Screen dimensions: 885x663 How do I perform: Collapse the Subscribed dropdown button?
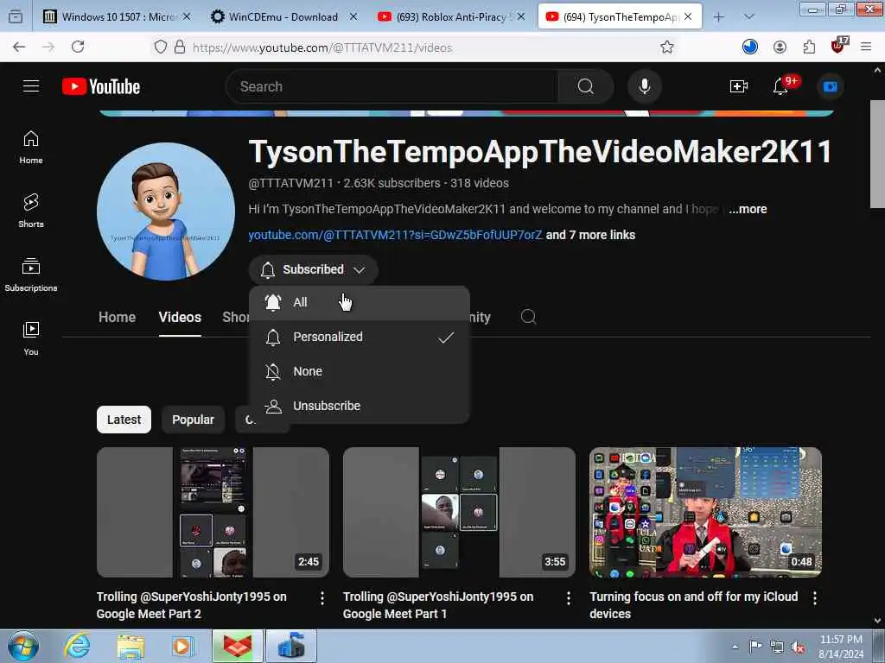pyautogui.click(x=313, y=269)
